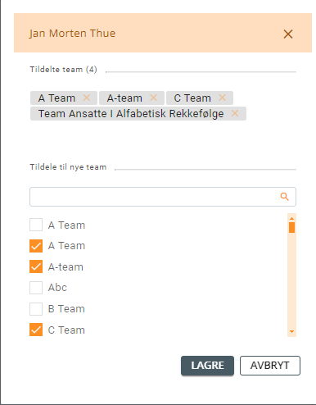Uncheck the checked A Team checkbox
Screen dimensions: 316x405
[36, 246]
